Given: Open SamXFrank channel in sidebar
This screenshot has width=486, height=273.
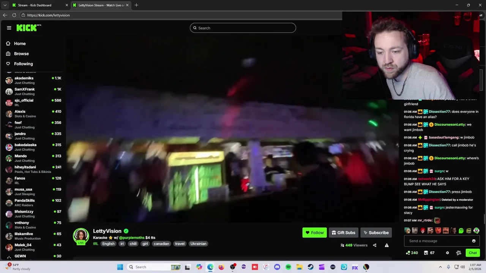Looking at the screenshot, I should tap(33, 91).
